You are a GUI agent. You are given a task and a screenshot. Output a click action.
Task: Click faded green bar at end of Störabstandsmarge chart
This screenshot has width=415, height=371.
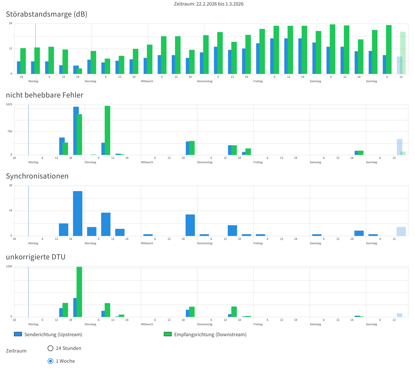403,53
